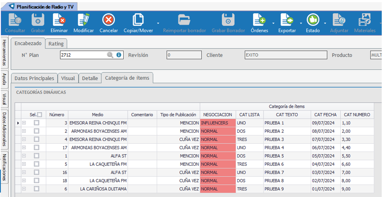
Task: Tick checkbox for row number 3
Action: pos(36,123)
